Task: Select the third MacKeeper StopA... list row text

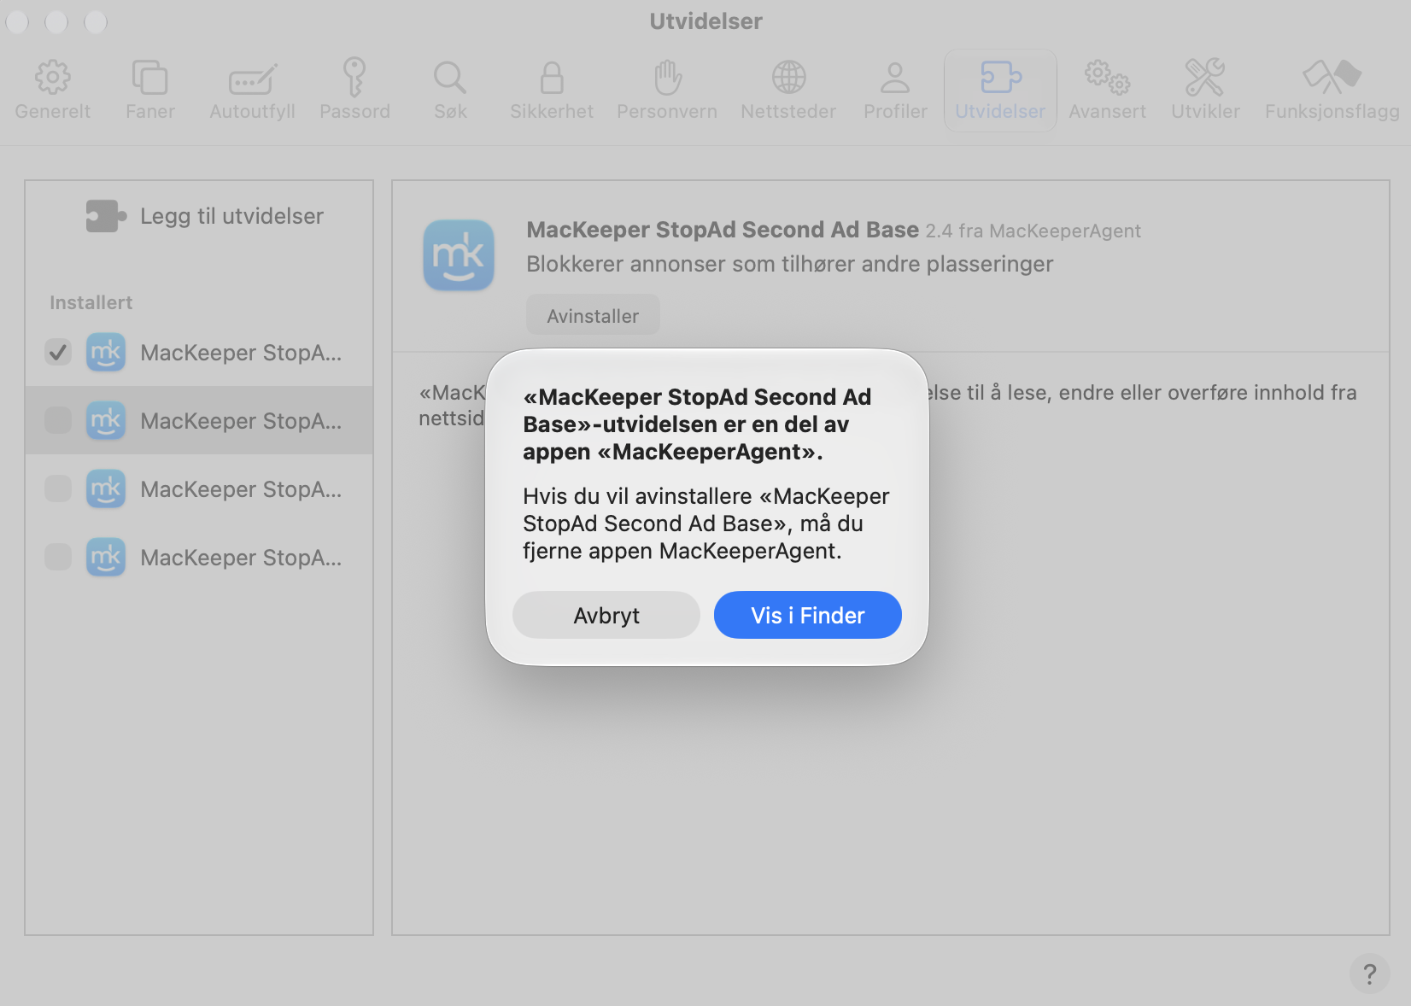Action: tap(241, 489)
